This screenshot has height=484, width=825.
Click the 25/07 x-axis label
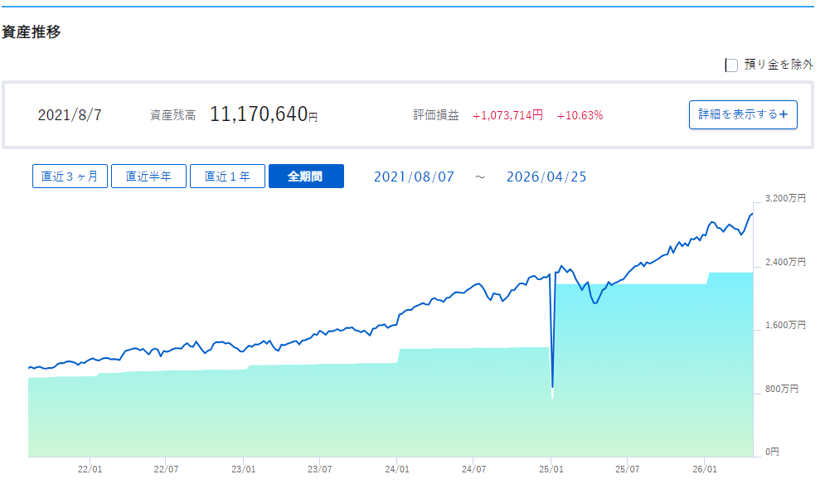click(x=628, y=469)
